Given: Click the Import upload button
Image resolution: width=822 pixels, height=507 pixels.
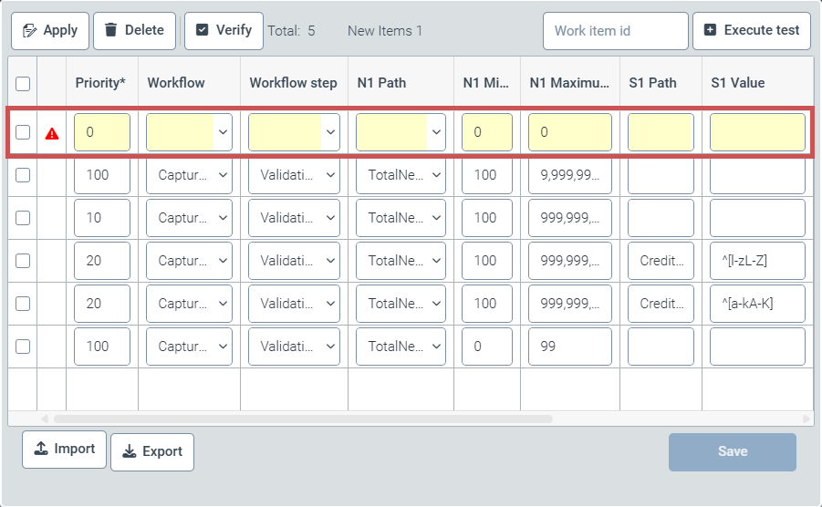Looking at the screenshot, I should [64, 450].
